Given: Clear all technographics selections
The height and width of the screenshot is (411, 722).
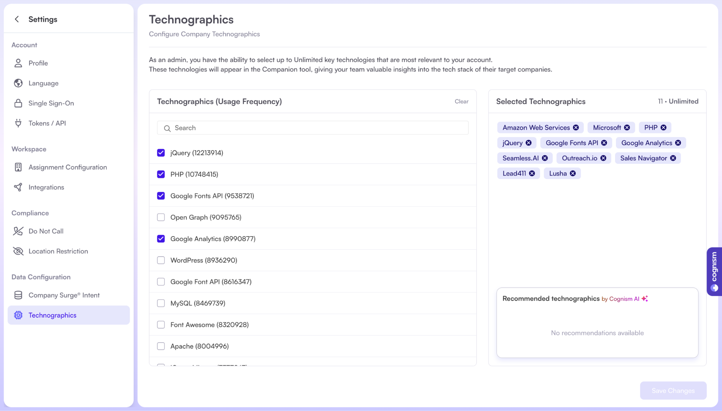Looking at the screenshot, I should [461, 102].
